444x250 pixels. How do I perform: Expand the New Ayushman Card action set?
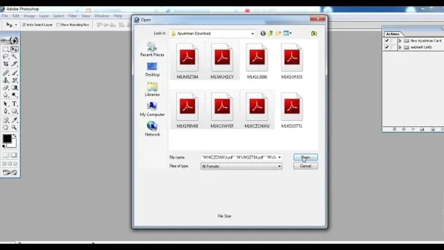click(x=400, y=41)
